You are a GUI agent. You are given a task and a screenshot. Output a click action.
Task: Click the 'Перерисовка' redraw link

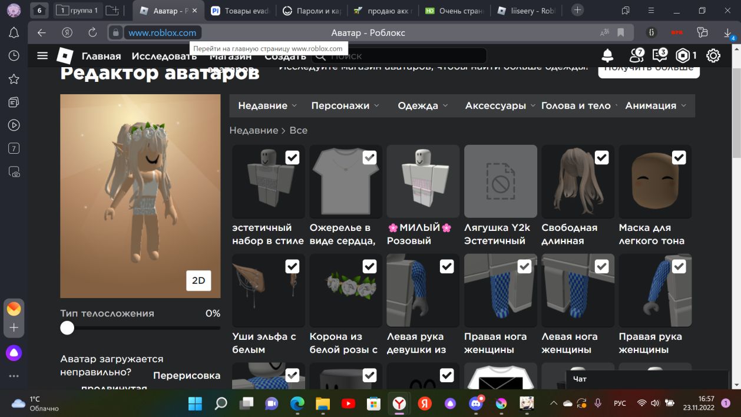[x=187, y=376]
